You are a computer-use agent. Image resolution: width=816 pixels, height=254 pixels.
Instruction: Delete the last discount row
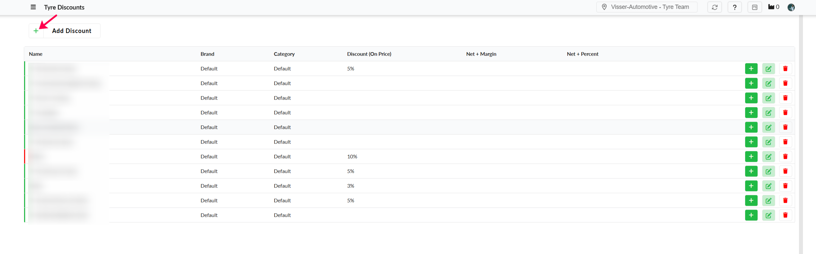pyautogui.click(x=785, y=215)
